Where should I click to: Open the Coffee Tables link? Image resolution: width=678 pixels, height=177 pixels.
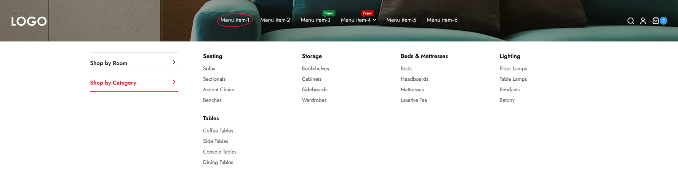tap(218, 131)
